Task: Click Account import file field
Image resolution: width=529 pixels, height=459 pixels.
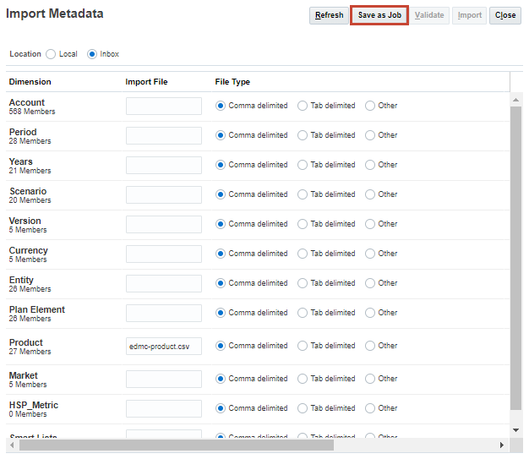Action: point(164,106)
